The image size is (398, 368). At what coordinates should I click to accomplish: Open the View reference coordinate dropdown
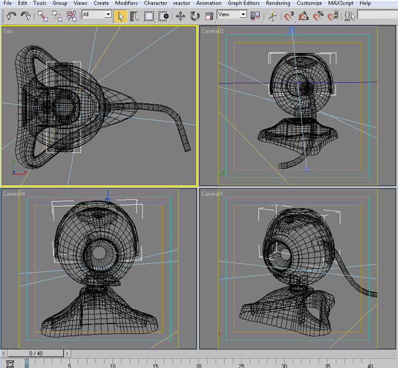coord(232,14)
